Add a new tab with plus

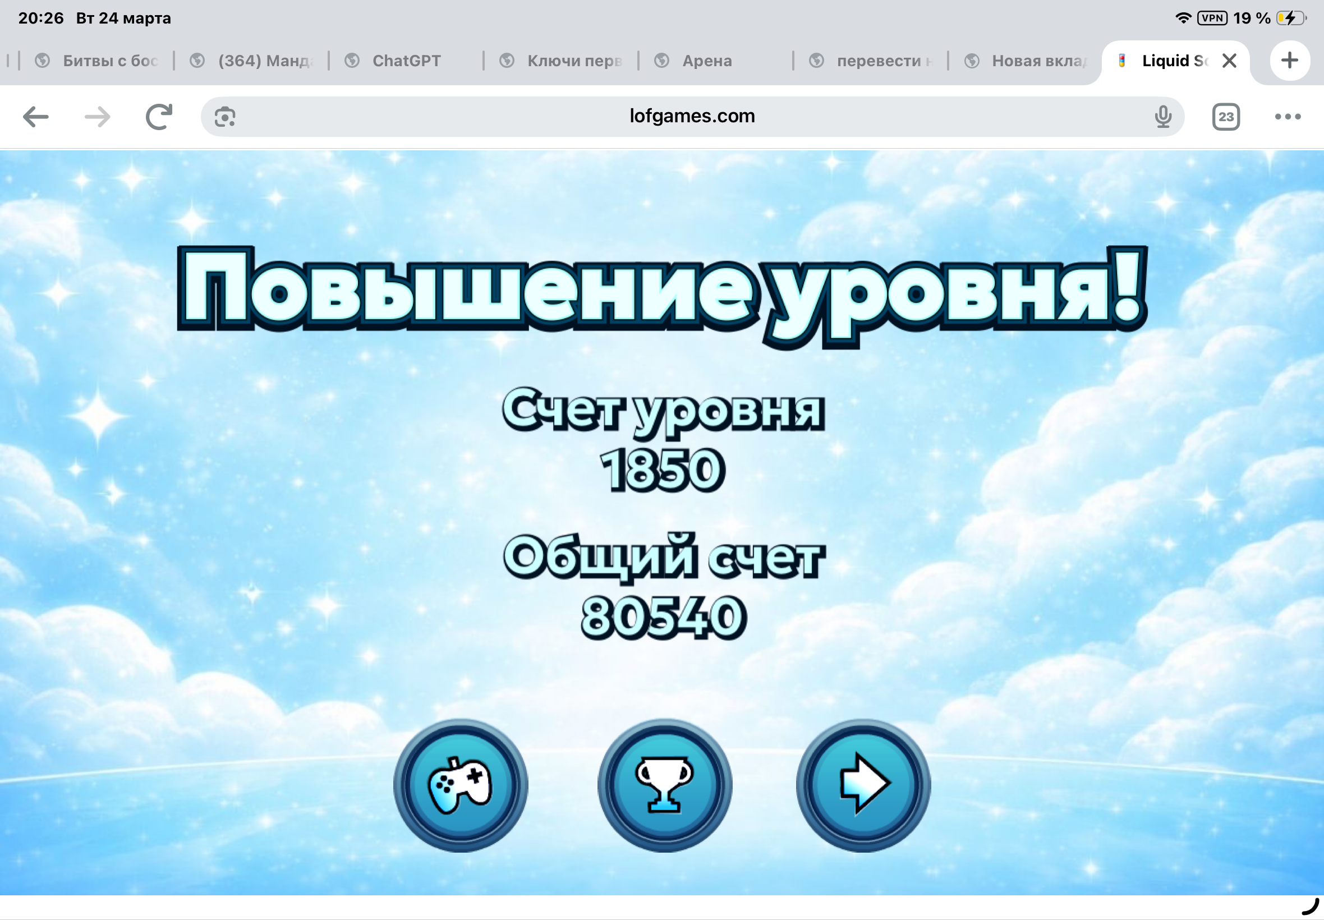pos(1289,61)
